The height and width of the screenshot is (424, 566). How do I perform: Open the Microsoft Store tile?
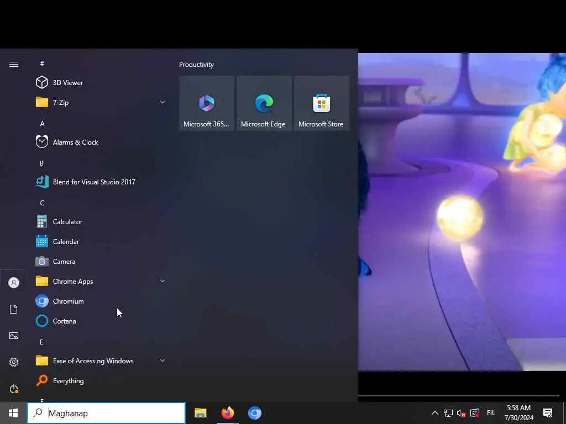click(x=321, y=103)
